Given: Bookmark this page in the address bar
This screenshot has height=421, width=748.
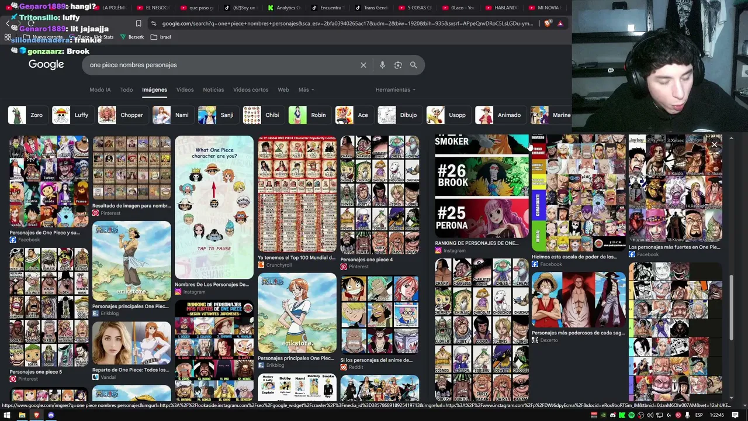Looking at the screenshot, I should pyautogui.click(x=138, y=23).
